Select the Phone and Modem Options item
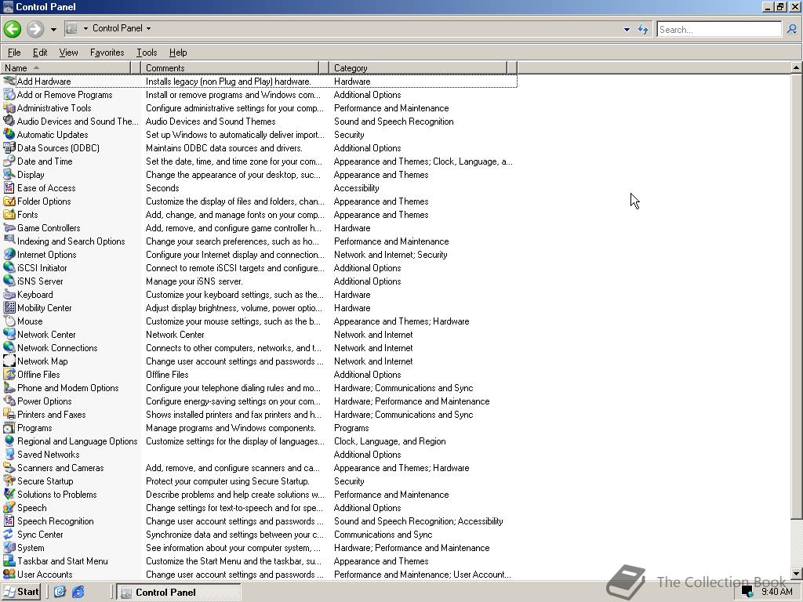 (67, 387)
